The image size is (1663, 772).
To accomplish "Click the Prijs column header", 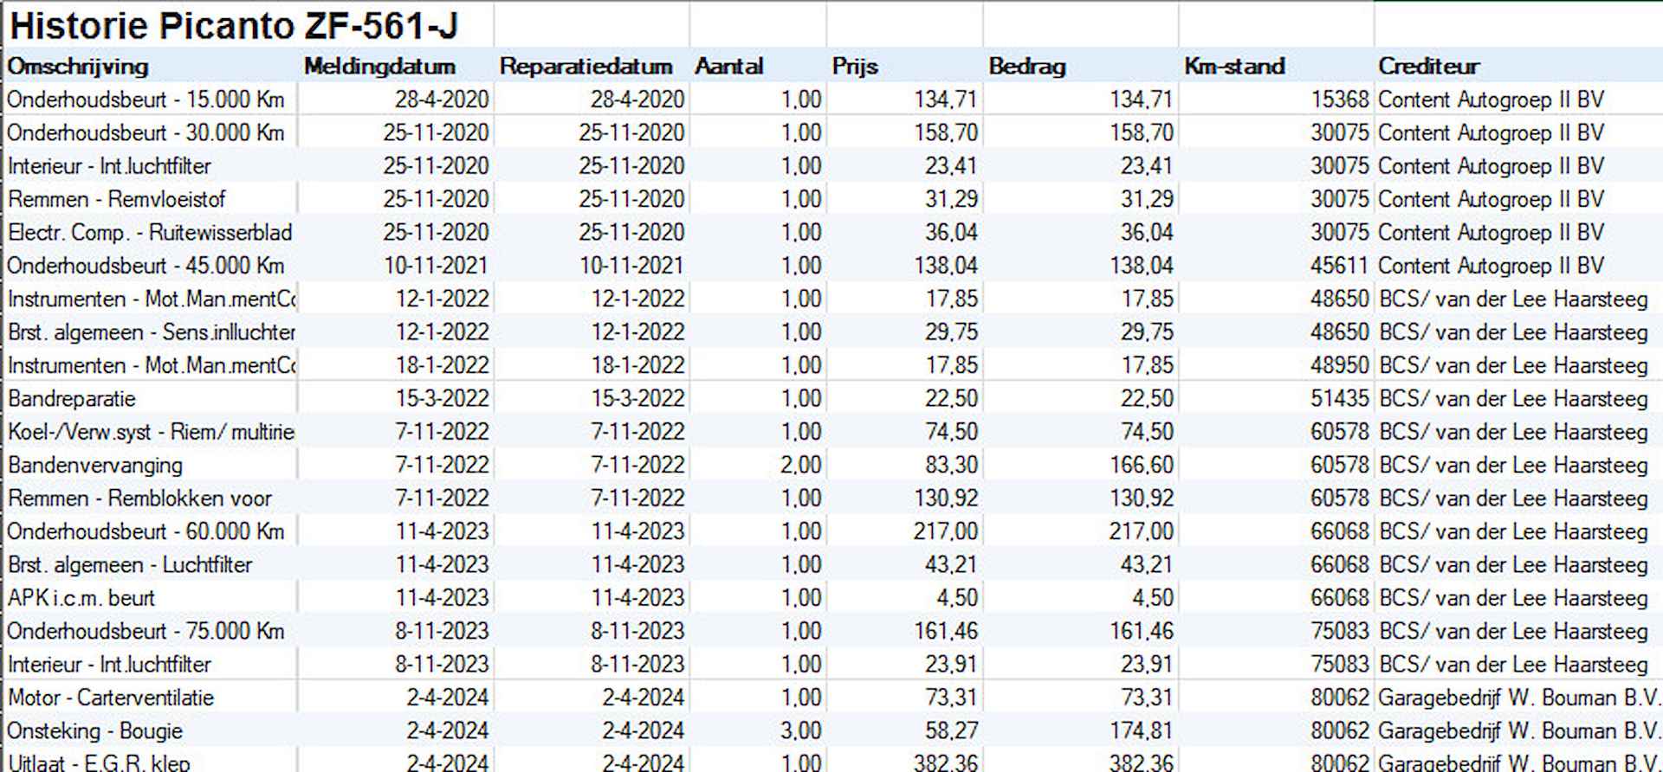I will (x=855, y=66).
